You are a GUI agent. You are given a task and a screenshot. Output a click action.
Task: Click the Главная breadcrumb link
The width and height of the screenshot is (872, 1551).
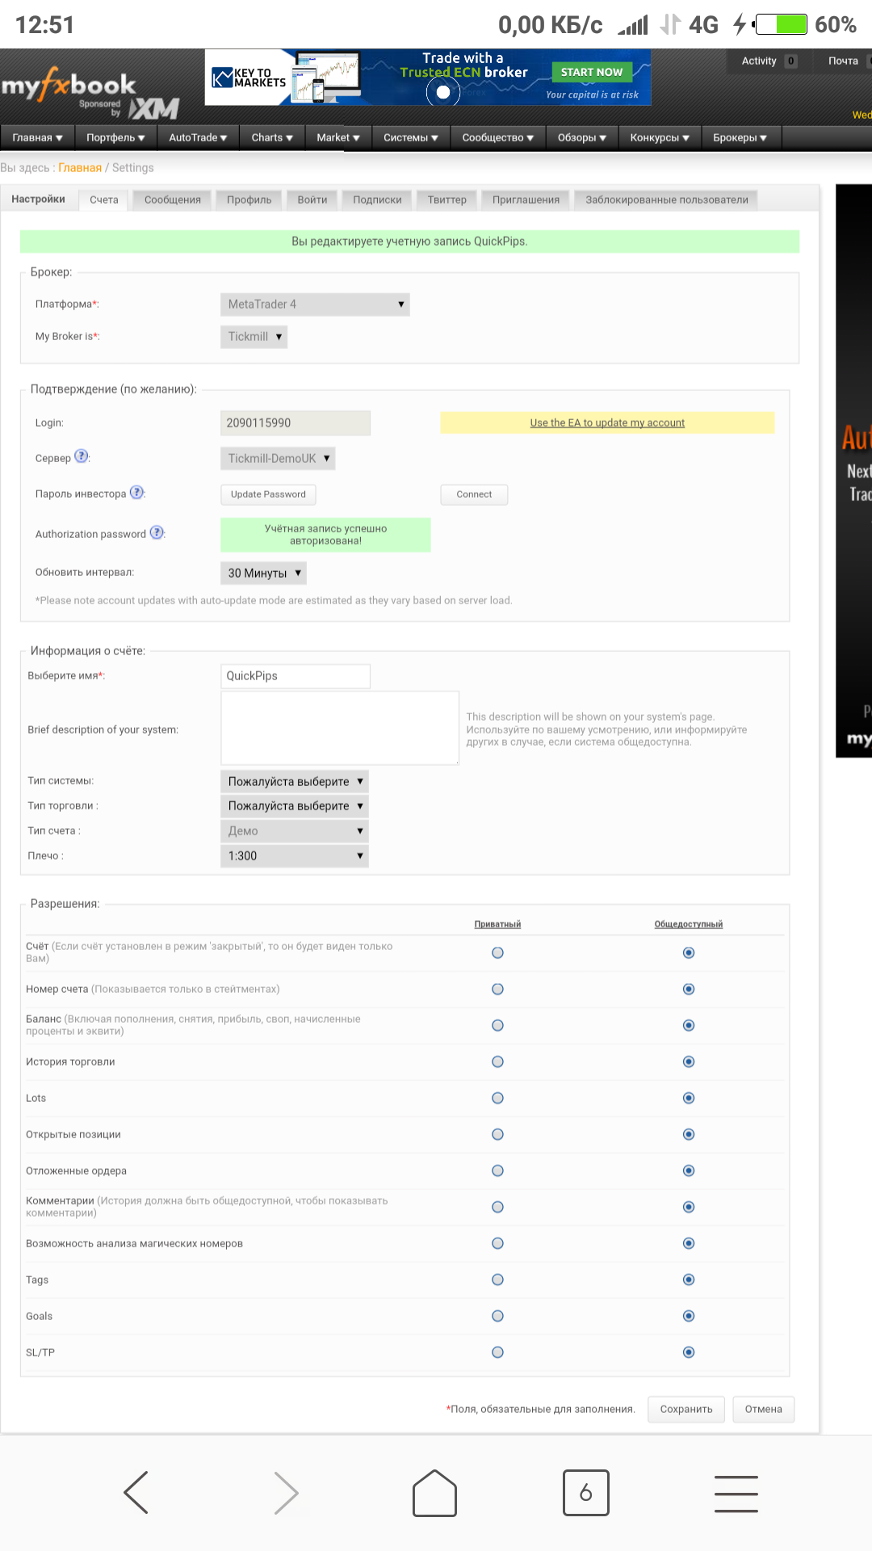click(80, 168)
